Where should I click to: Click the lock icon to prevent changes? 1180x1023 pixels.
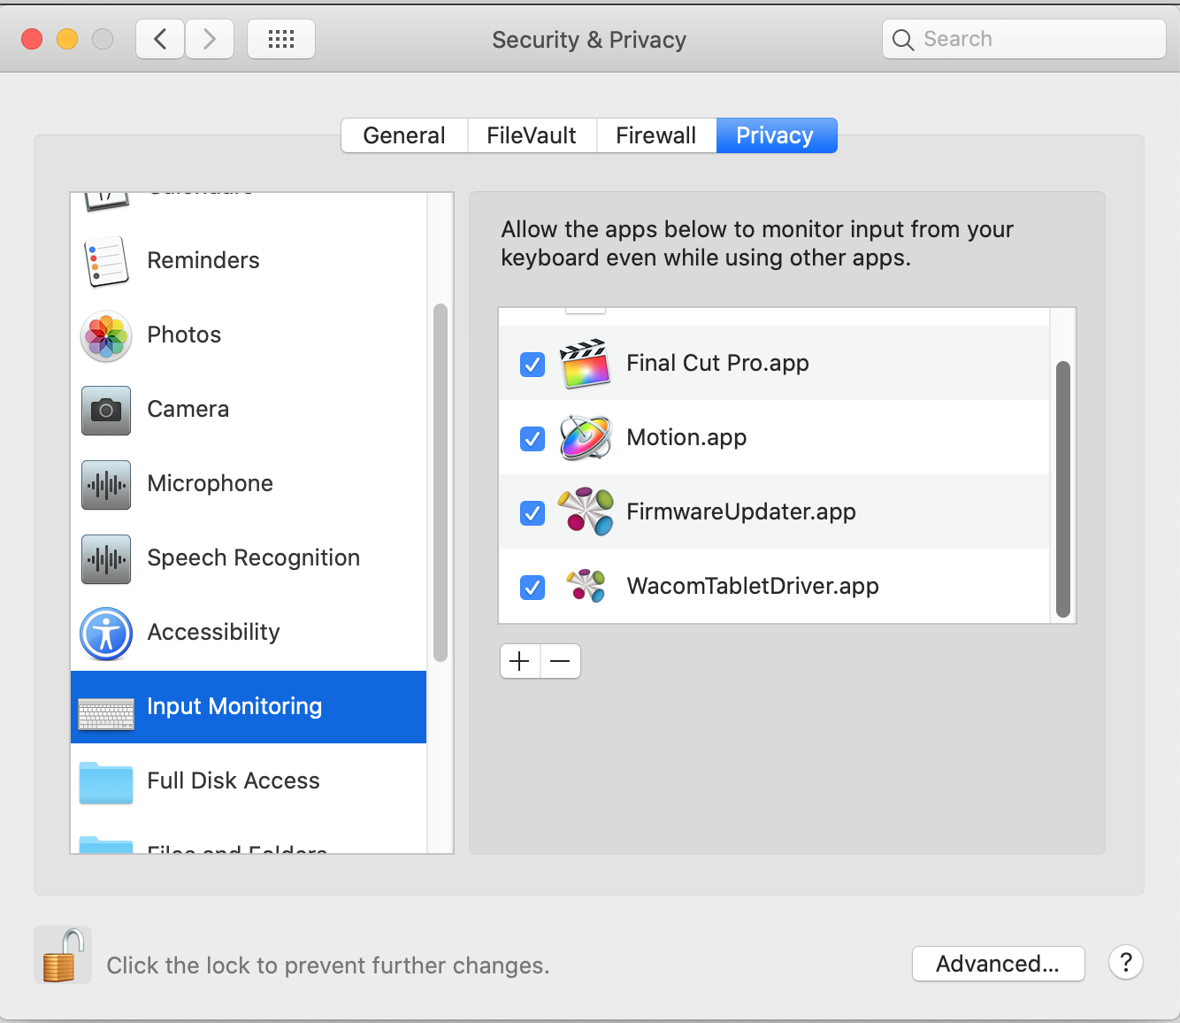click(x=63, y=955)
